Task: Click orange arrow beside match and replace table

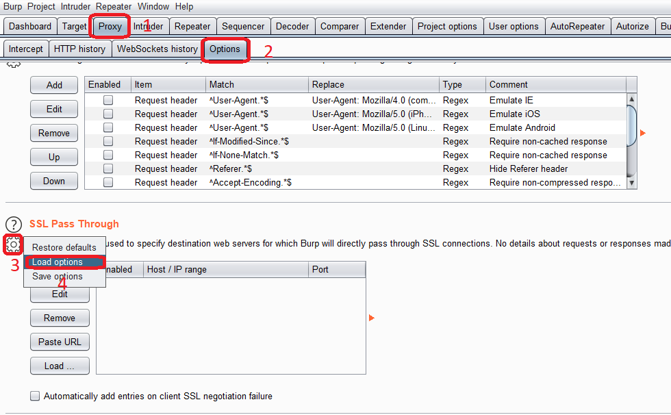Action: tap(642, 132)
